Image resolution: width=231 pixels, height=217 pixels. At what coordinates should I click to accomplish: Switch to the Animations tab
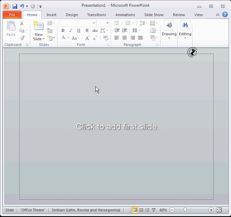point(125,15)
